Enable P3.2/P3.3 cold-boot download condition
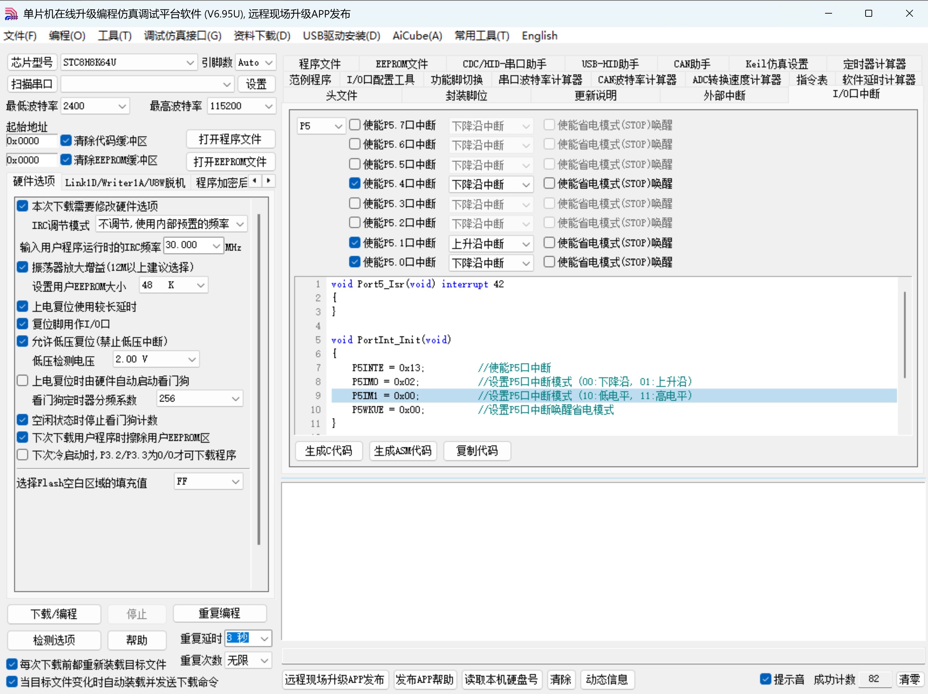 click(x=22, y=455)
